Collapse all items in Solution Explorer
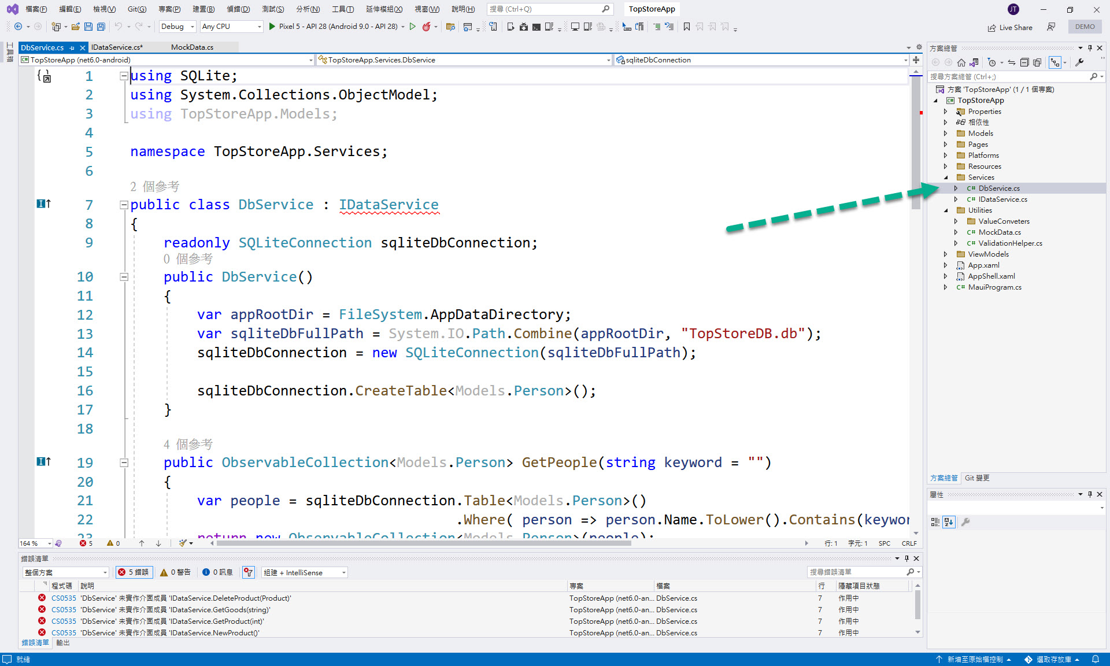This screenshot has width=1110, height=666. click(1024, 62)
